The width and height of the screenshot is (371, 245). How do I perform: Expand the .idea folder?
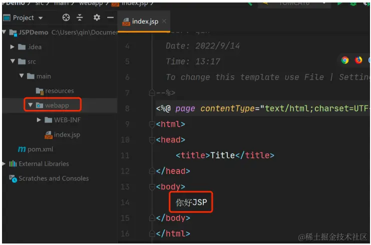pos(13,47)
